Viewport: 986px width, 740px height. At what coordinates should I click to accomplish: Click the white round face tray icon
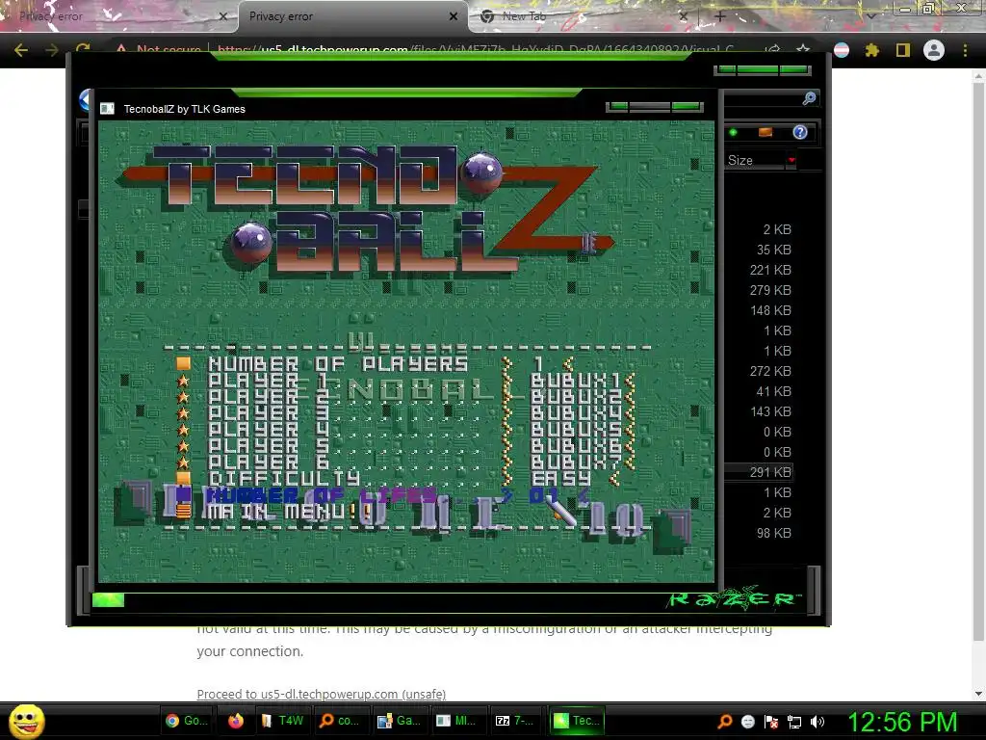tap(747, 722)
